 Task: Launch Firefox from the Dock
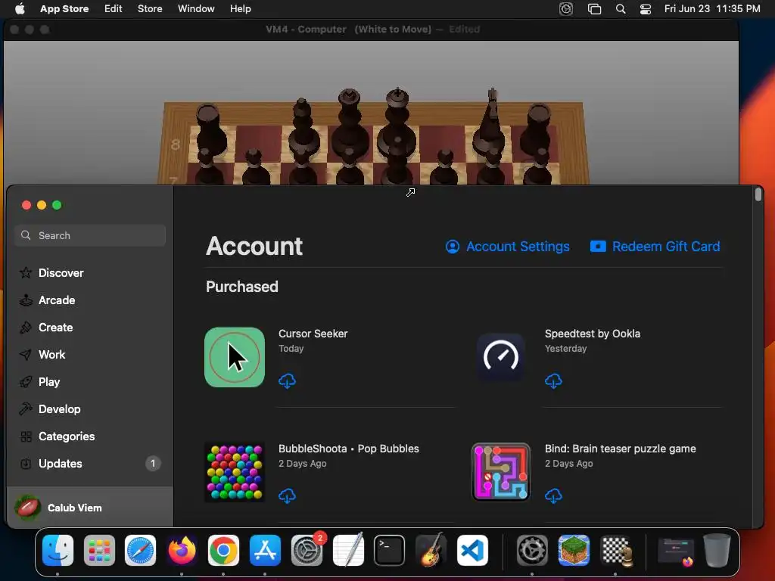click(x=182, y=551)
